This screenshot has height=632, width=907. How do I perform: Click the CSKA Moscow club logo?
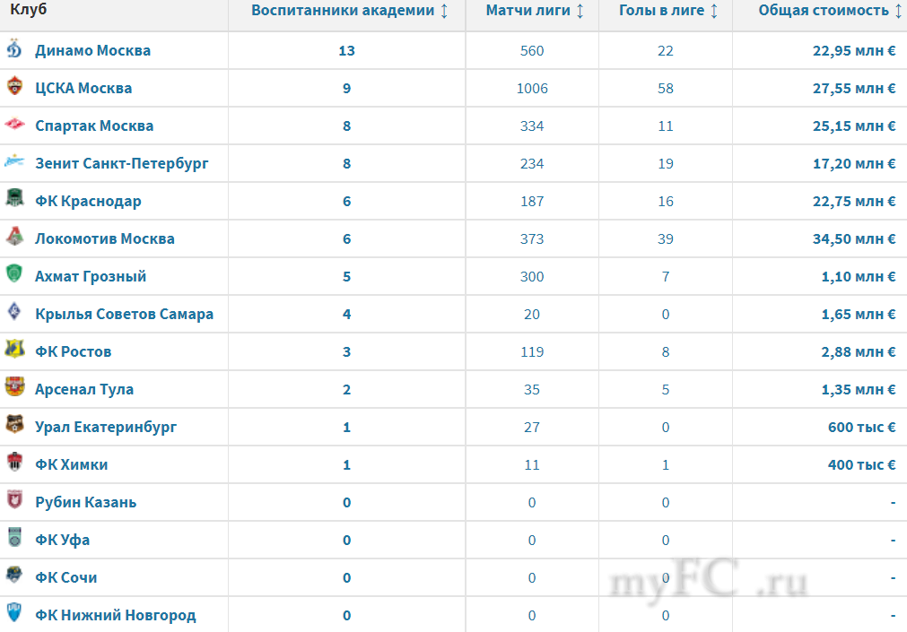pyautogui.click(x=14, y=88)
